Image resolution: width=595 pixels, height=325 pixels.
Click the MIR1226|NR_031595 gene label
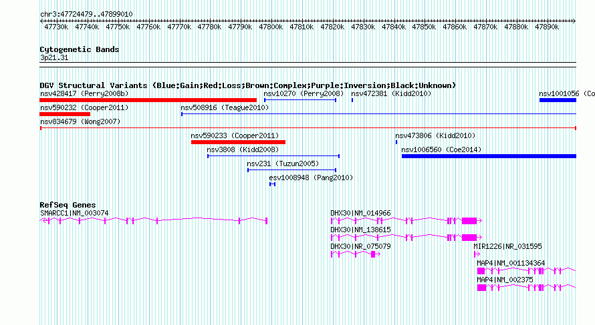507,247
